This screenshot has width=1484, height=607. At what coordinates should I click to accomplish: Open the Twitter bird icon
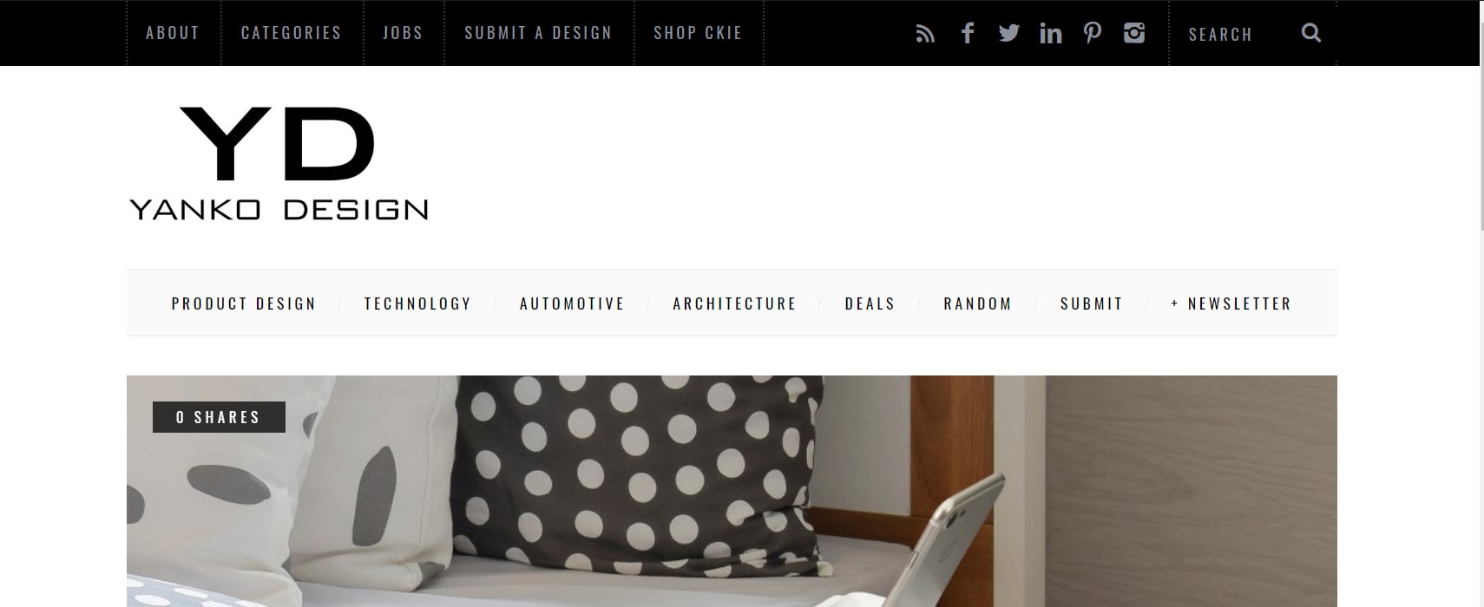click(1008, 33)
